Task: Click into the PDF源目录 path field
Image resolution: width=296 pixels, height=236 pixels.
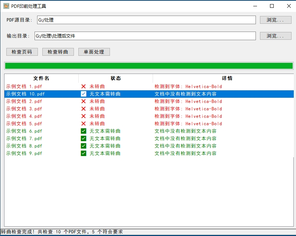Action: 146,20
